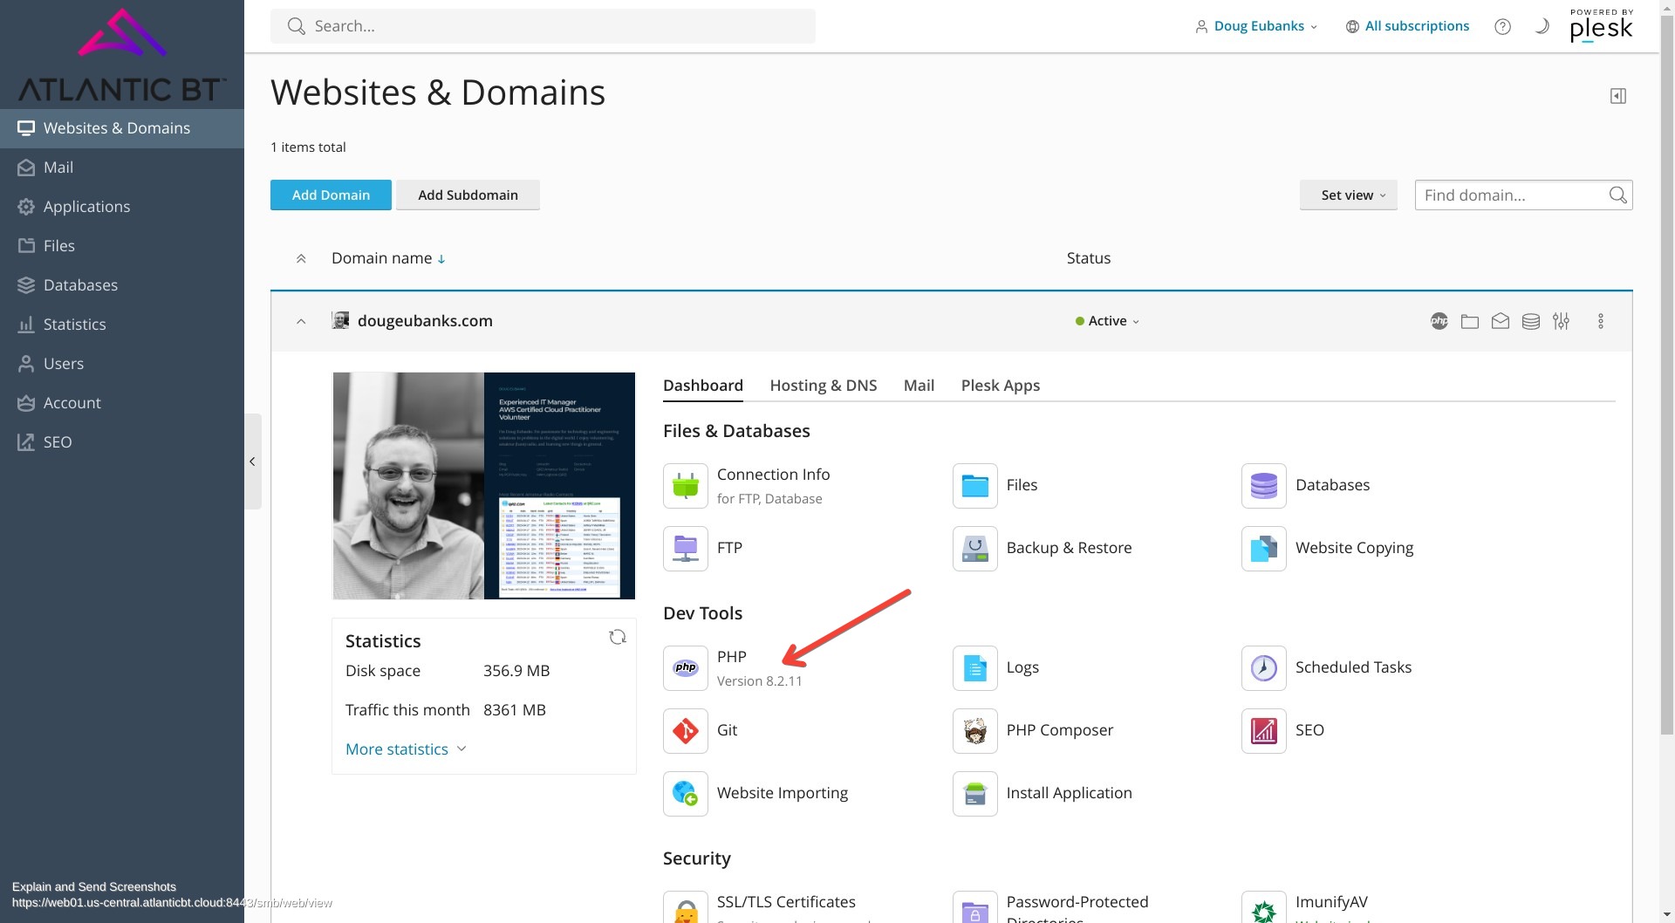
Task: Click the Atlantic BT logo
Action: tap(122, 56)
